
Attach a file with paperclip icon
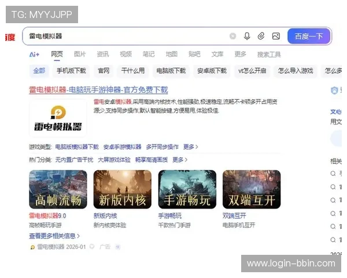click(x=261, y=36)
